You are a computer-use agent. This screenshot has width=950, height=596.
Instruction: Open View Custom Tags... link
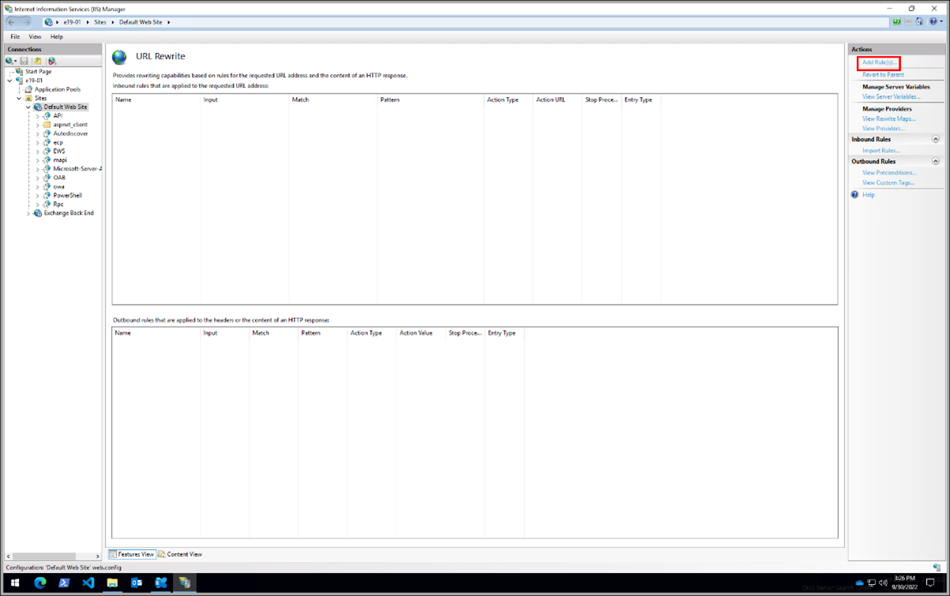[888, 182]
